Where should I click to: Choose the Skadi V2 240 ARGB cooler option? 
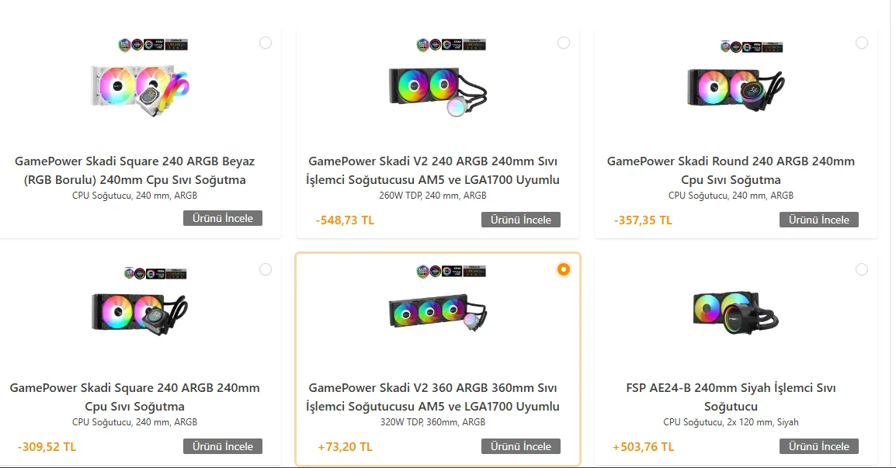coord(564,43)
